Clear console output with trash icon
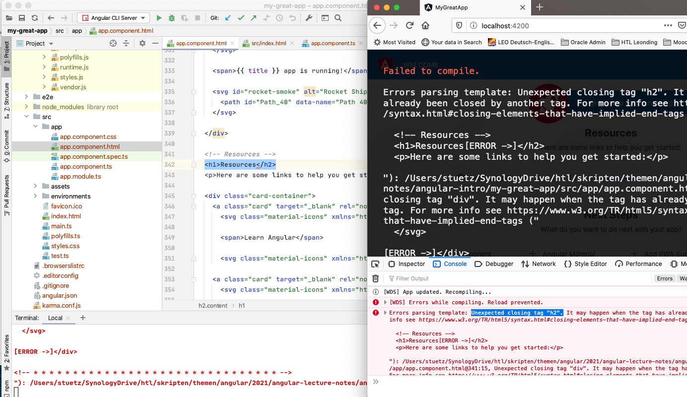687x397 pixels. click(376, 278)
